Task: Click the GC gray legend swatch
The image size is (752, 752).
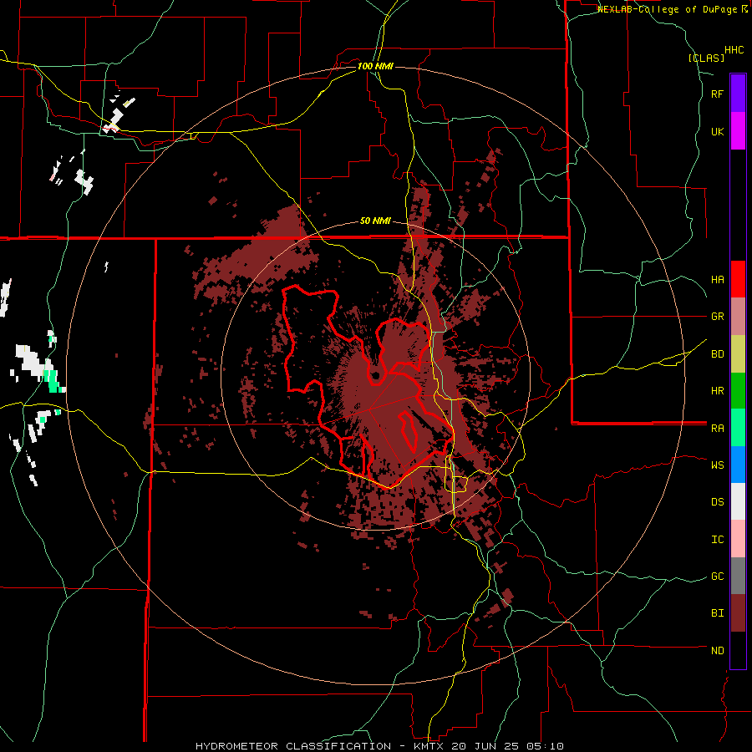Action: pos(738,576)
